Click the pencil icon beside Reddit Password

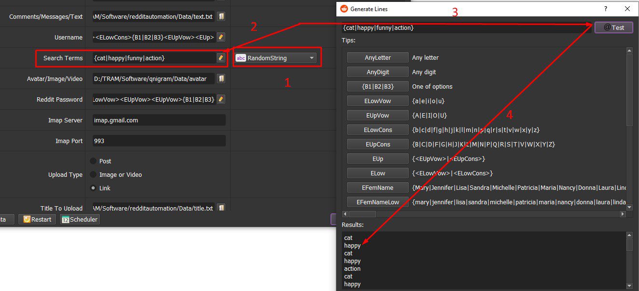pos(221,99)
